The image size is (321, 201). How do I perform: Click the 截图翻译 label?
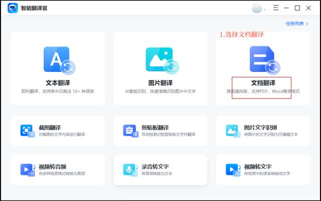50,127
